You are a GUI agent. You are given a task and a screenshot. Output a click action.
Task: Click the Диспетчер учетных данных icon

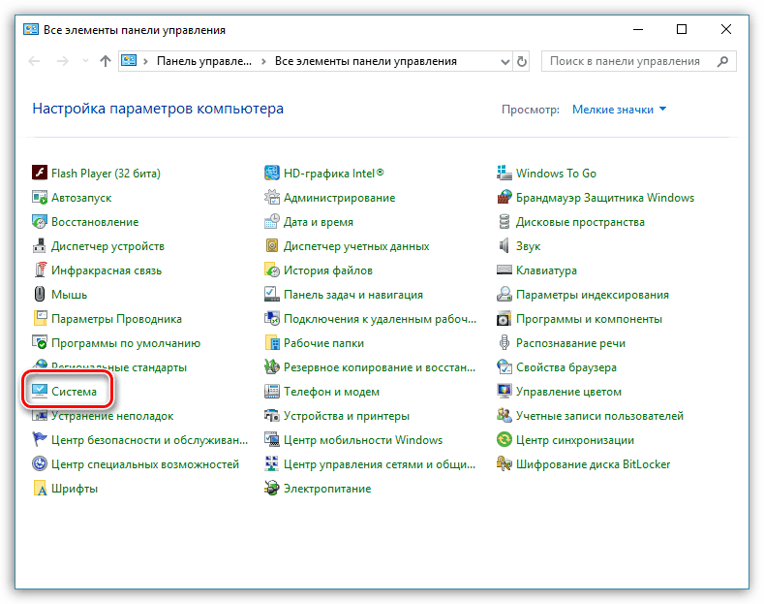(x=272, y=245)
